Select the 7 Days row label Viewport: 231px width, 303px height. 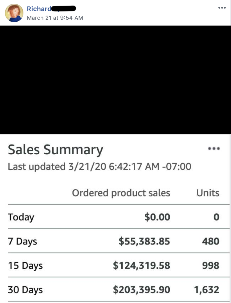click(x=22, y=241)
